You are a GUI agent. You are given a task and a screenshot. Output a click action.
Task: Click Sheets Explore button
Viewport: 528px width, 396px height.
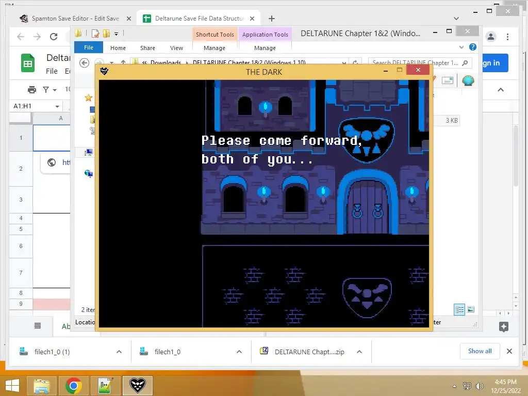coord(504,326)
